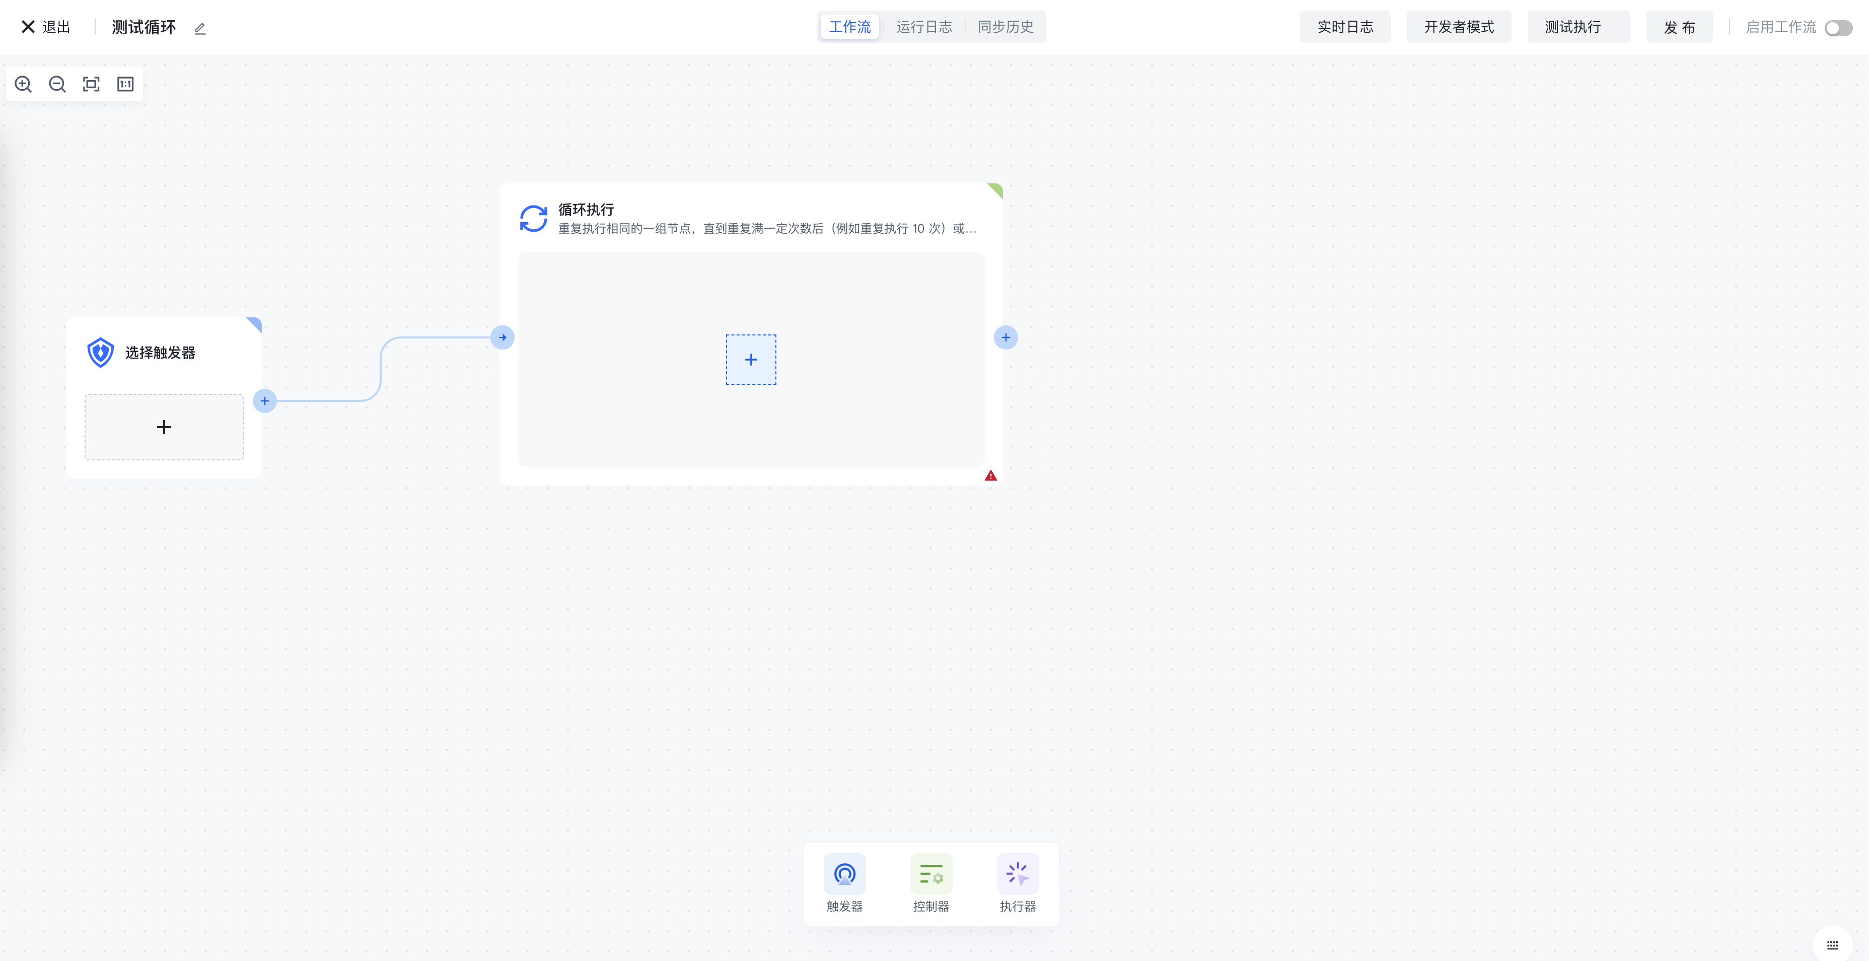Click the 实时日志 button
This screenshot has width=1869, height=961.
1344,27
